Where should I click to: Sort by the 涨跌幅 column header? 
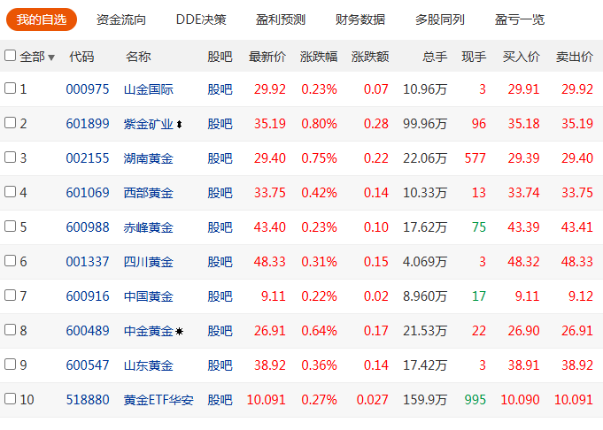point(319,57)
